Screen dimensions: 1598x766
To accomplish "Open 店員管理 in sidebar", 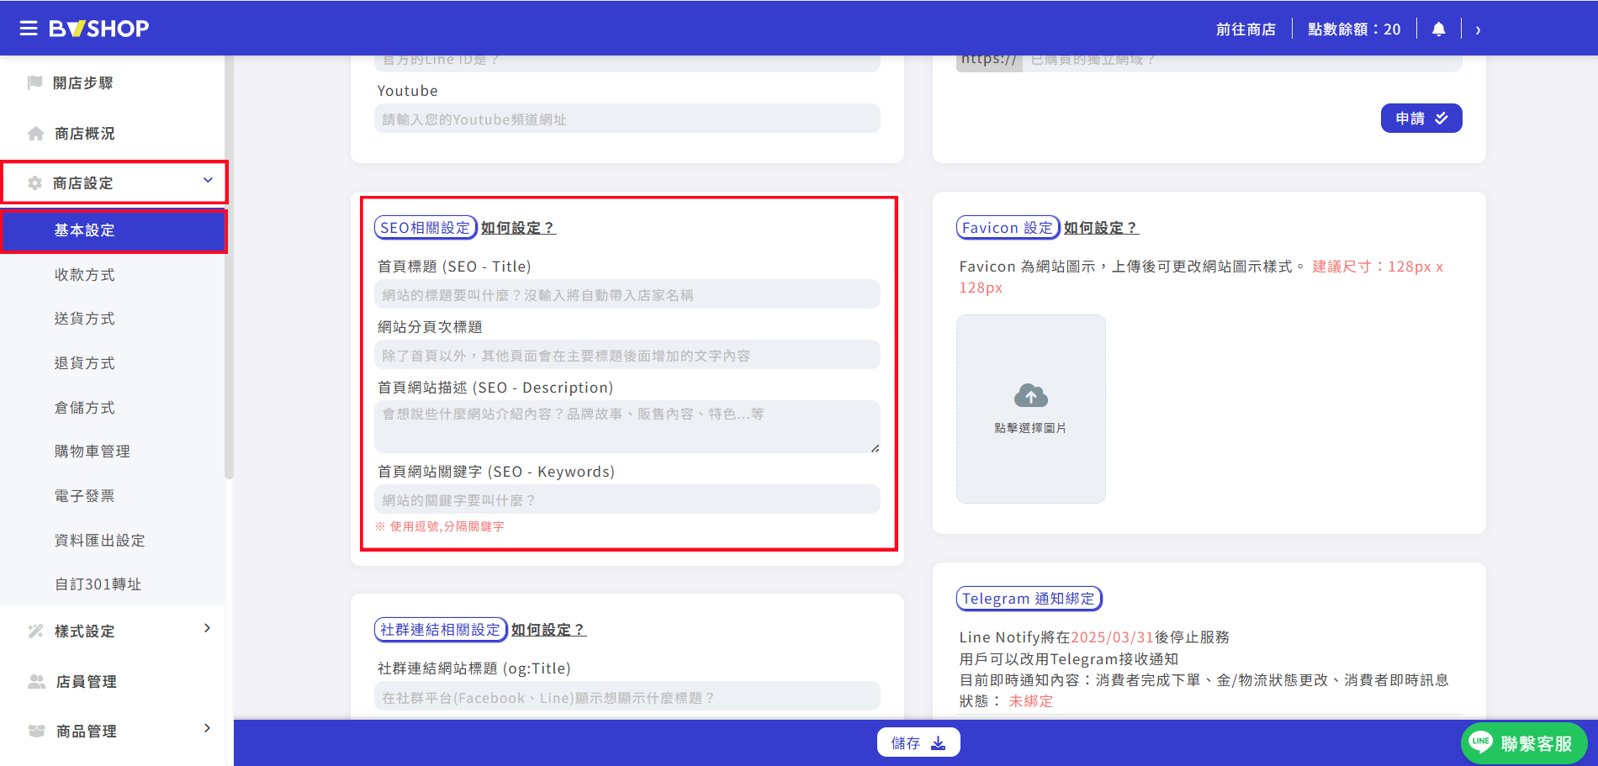I will click(86, 681).
